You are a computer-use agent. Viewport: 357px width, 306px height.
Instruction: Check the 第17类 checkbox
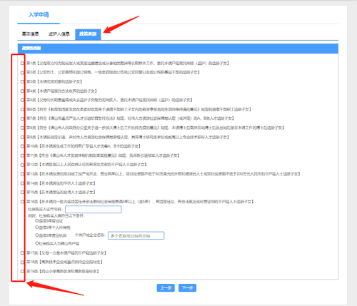[x=22, y=253]
